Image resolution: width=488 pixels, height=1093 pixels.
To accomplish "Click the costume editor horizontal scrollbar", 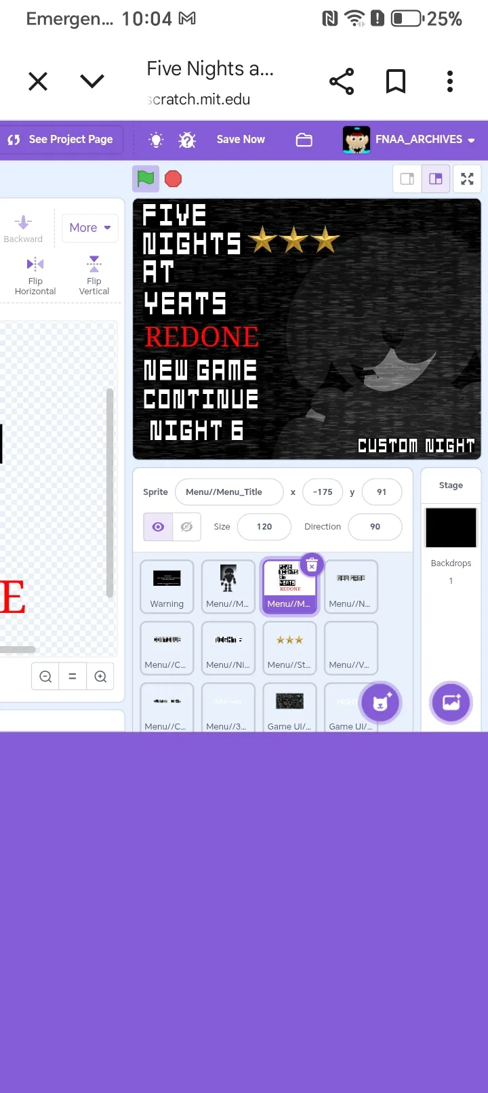I will [x=18, y=650].
